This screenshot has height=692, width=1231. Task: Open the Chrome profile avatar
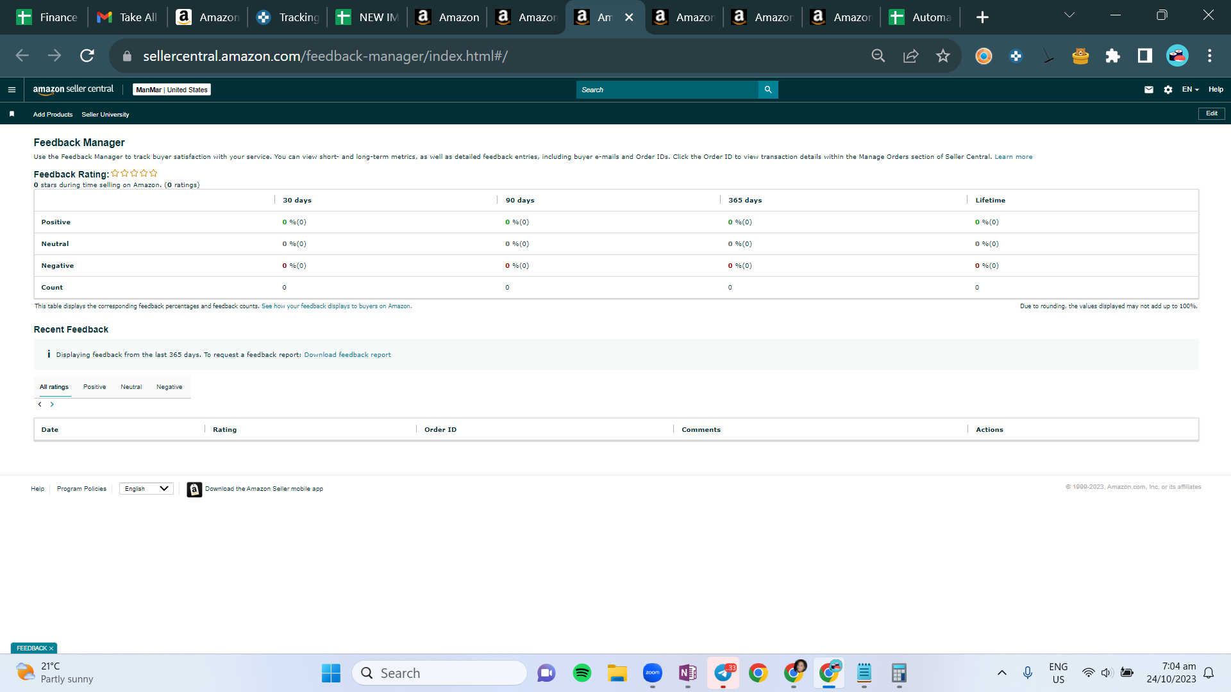(1177, 56)
